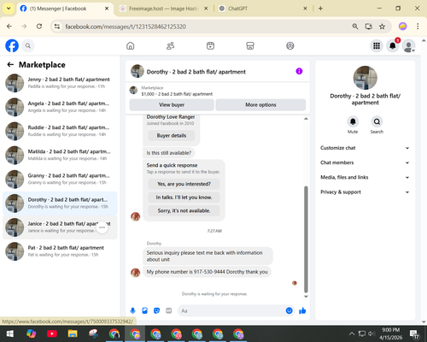The width and height of the screenshot is (427, 342).
Task: Open the Groups icon in top navigation
Action: pos(290,45)
